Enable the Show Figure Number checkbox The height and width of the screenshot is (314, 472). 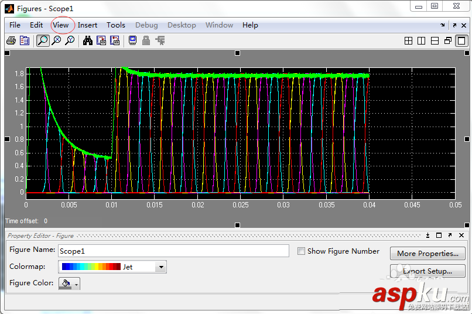pos(301,251)
